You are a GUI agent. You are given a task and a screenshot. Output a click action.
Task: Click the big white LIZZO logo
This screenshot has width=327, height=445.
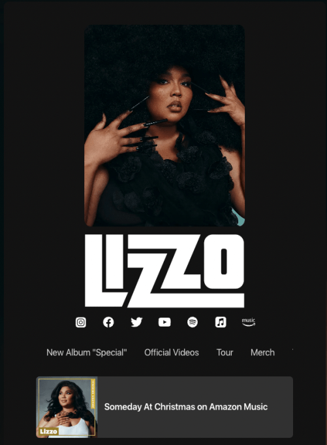click(x=164, y=271)
